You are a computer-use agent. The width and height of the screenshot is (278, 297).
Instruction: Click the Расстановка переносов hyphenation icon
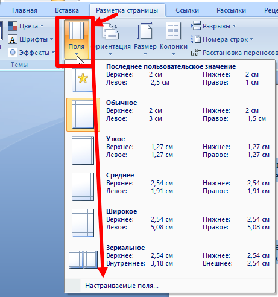(196, 53)
